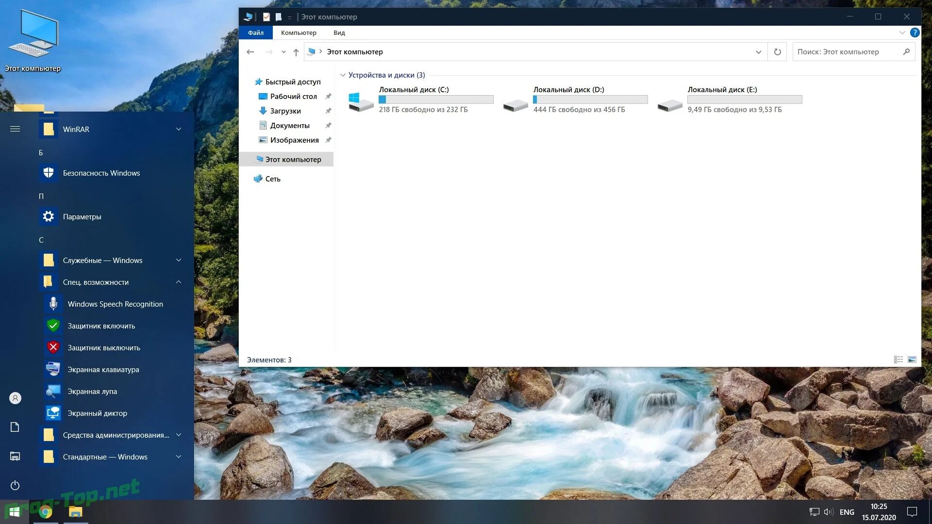
Task: Collapse the Устройства и диски section
Action: 343,75
